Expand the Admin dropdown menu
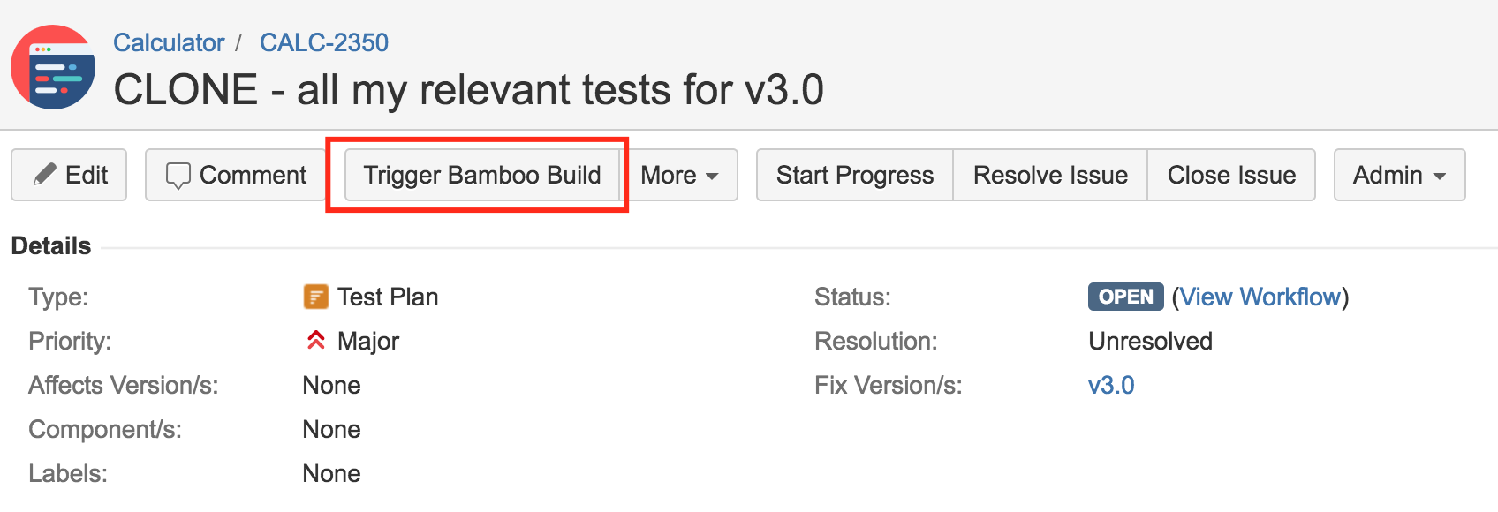This screenshot has width=1498, height=512. 1399,175
